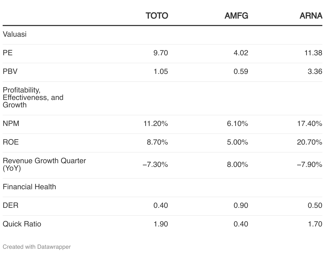Select AMFG's revenue growth value 8.00%
The height and width of the screenshot is (253, 325).
pos(237,165)
